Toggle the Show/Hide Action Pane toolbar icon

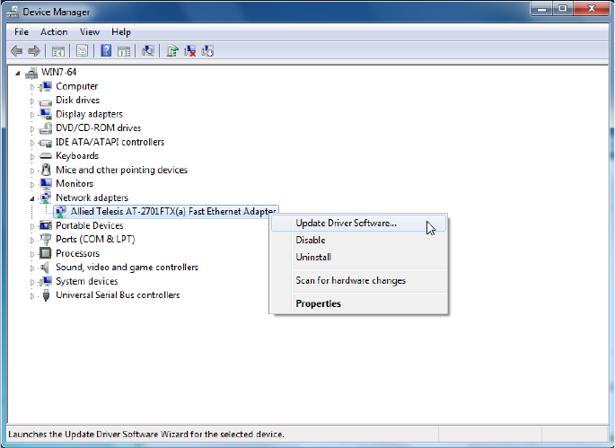[x=124, y=51]
